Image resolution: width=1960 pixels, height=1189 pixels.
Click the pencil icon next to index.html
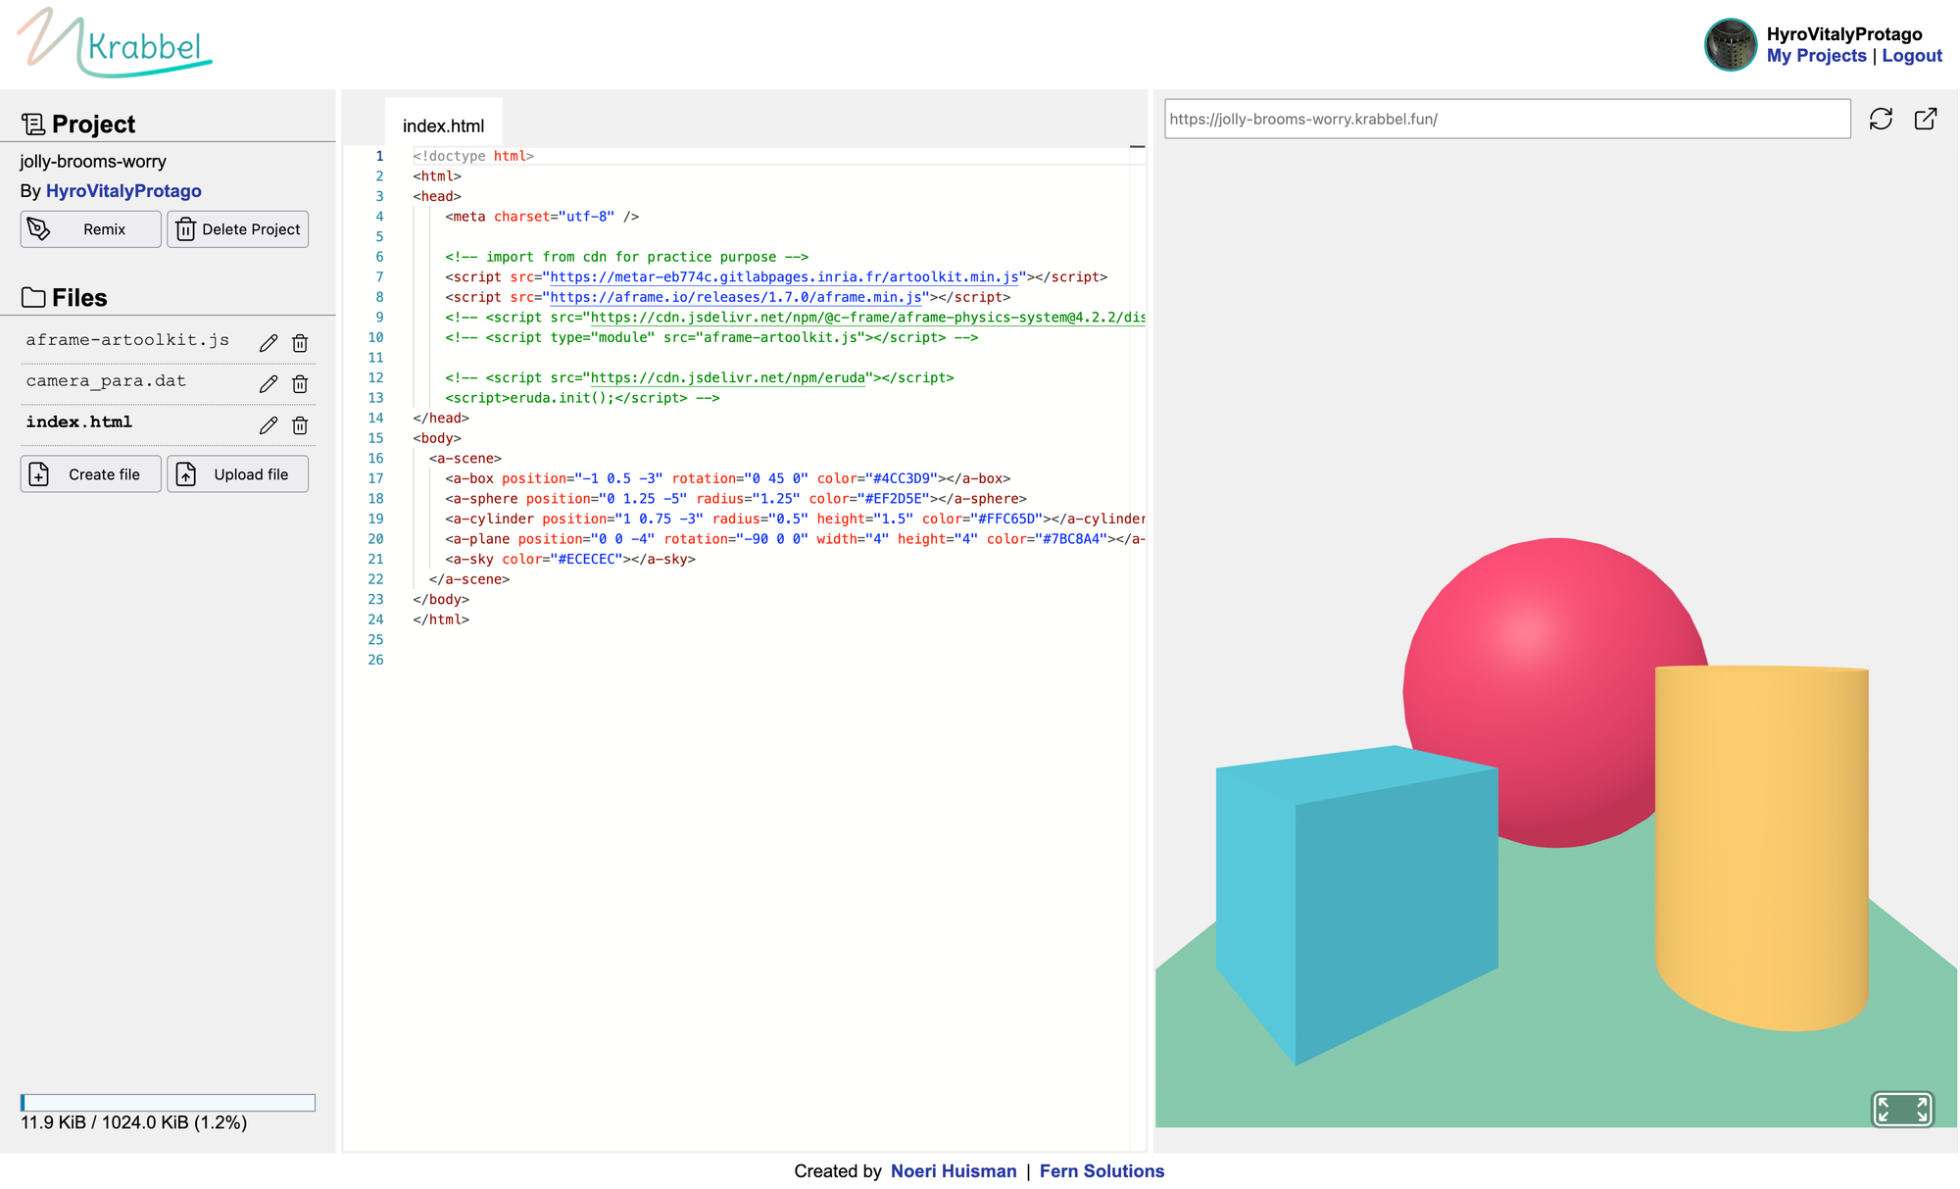click(269, 425)
